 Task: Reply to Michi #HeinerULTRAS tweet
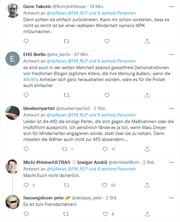coord(26,185)
